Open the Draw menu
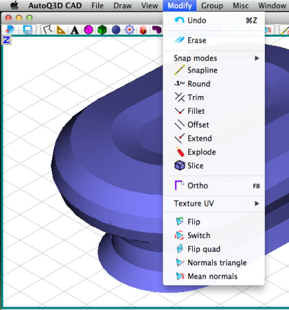Image resolution: width=289 pixels, height=310 pixels. click(122, 5)
